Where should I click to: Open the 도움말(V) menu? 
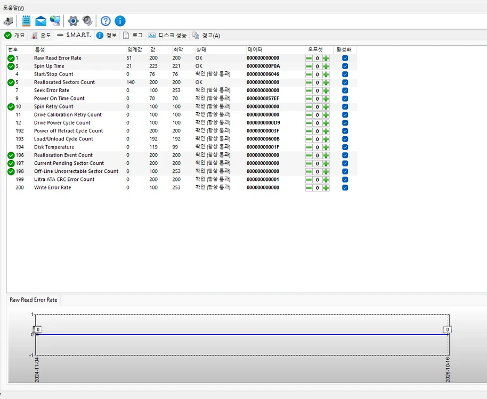tap(13, 8)
